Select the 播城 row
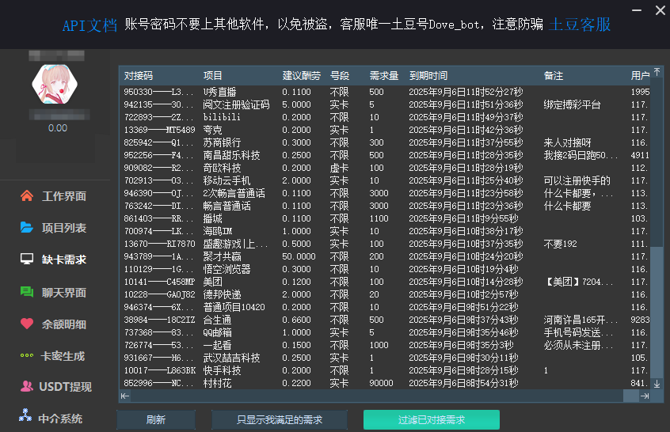The height and width of the screenshot is (432, 670). [385, 218]
